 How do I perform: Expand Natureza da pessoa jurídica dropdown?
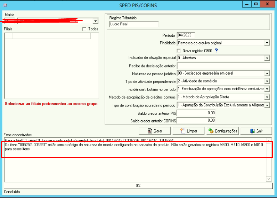(267, 74)
